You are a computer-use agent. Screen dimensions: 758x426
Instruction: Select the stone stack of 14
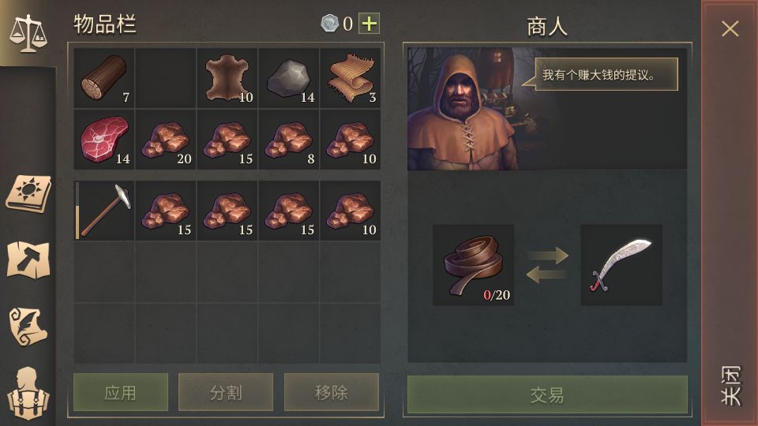[289, 78]
